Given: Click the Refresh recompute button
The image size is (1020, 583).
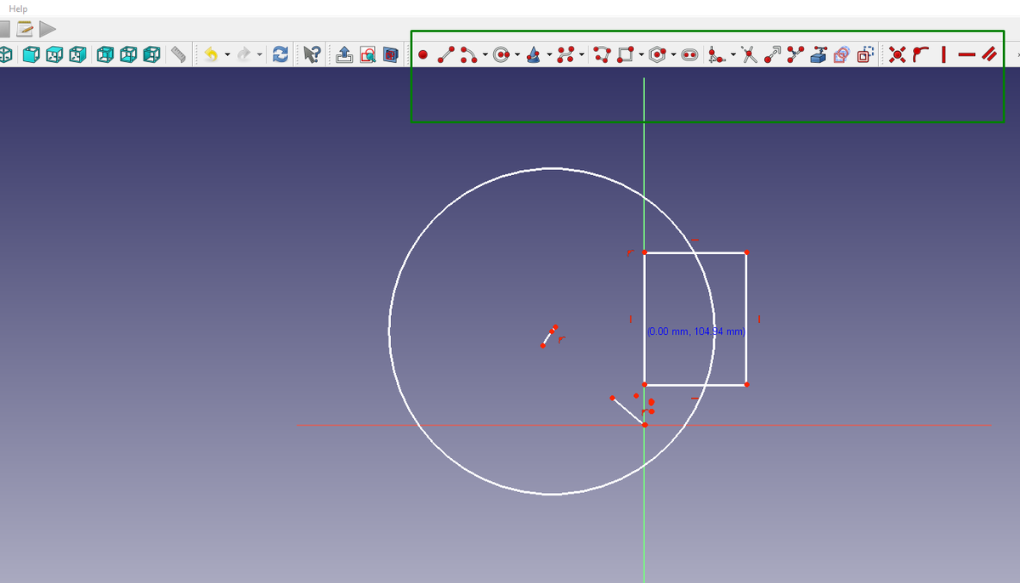Looking at the screenshot, I should point(280,54).
